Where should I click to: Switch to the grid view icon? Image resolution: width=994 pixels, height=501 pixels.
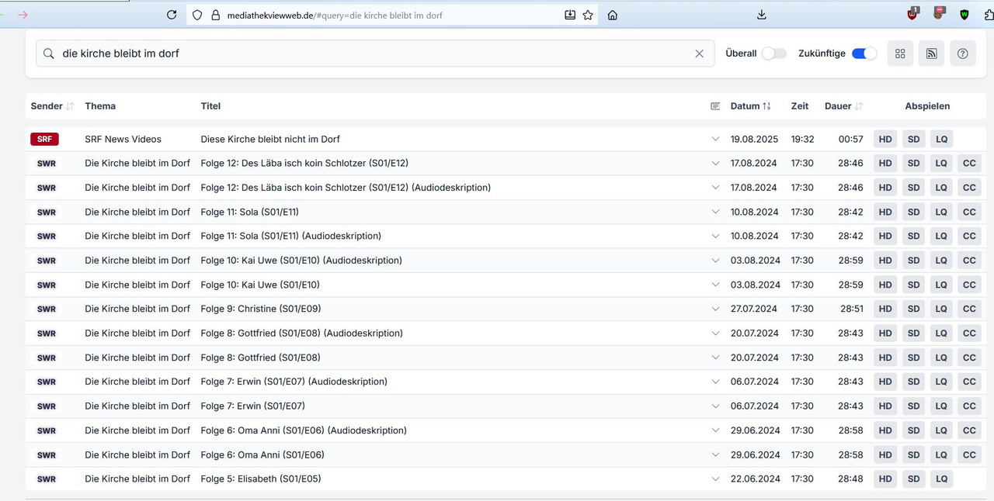click(x=900, y=54)
